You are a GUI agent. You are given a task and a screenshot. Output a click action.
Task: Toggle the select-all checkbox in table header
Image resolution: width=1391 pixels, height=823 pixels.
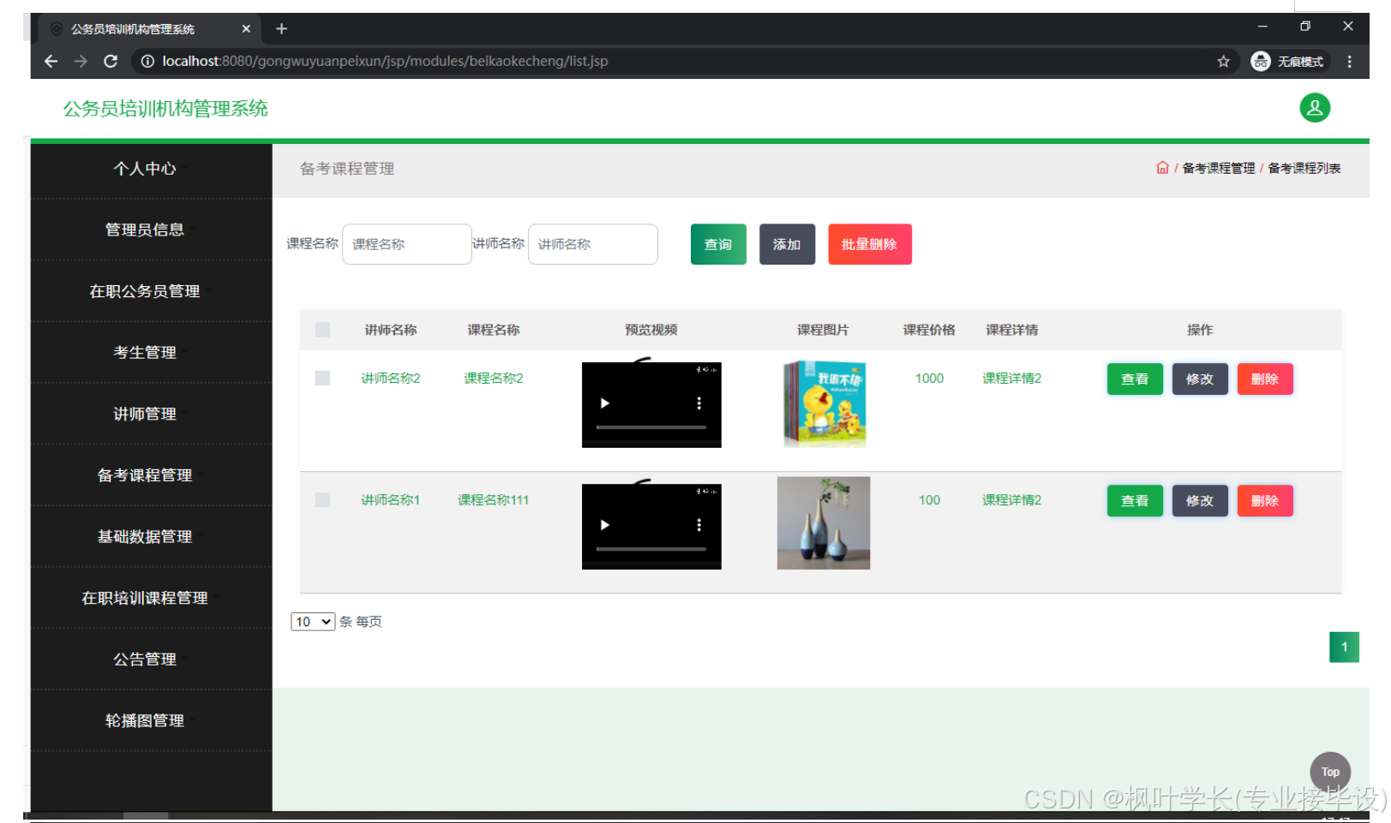[322, 330]
